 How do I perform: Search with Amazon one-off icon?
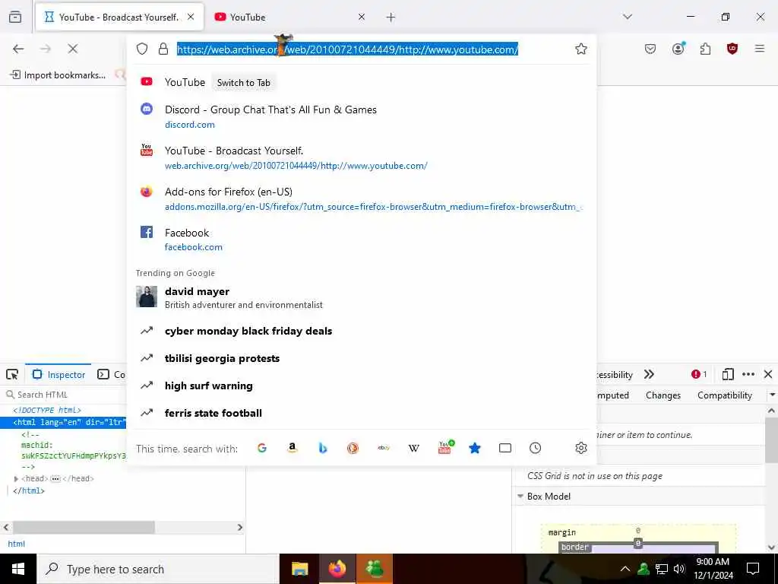293,448
